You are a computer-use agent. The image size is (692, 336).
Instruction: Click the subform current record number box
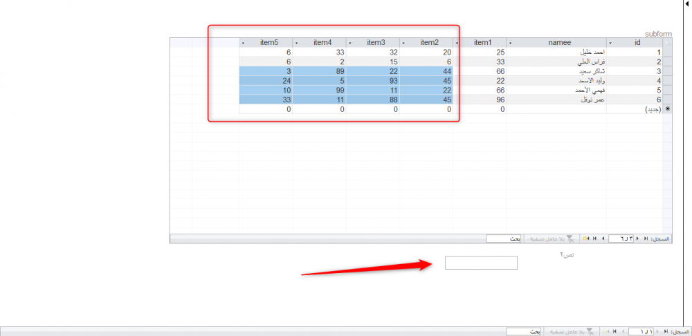coord(622,239)
